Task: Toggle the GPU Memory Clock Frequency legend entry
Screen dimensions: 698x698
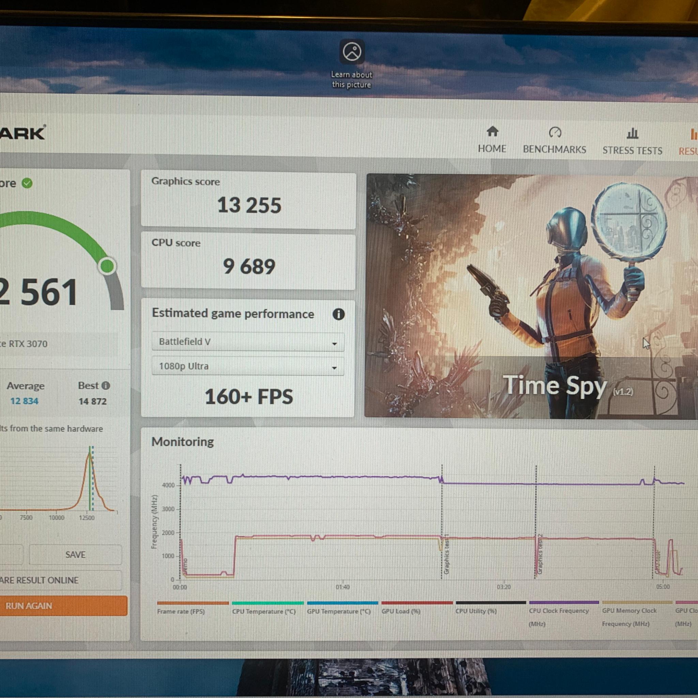Action: 637,614
